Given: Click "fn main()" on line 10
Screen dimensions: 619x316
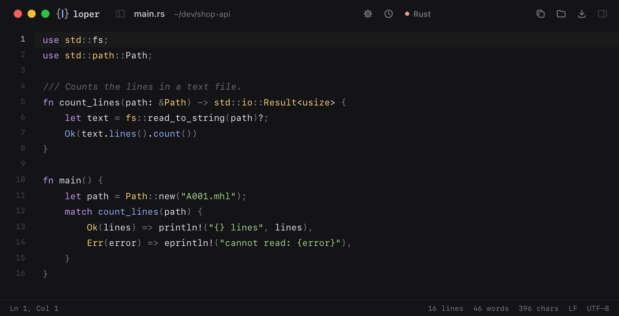Looking at the screenshot, I should pyautogui.click(x=67, y=180).
